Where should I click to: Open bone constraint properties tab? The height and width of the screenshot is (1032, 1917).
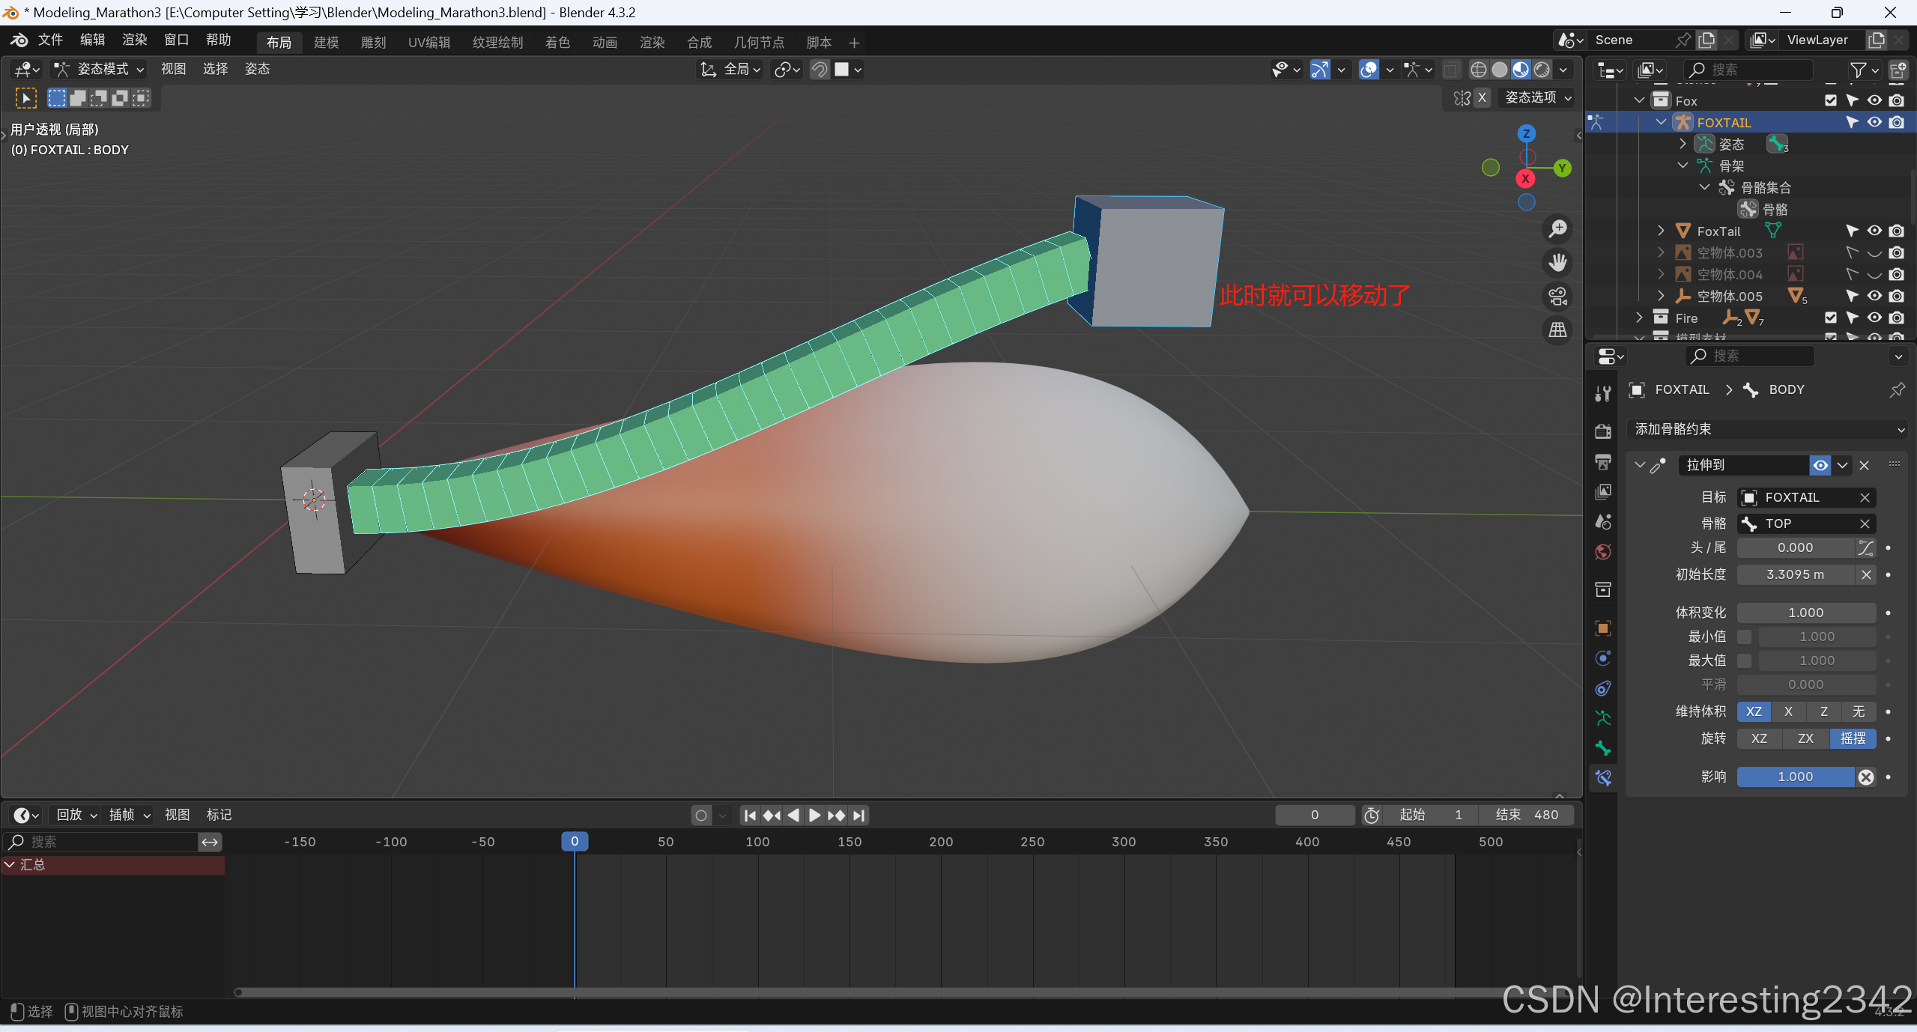point(1603,777)
